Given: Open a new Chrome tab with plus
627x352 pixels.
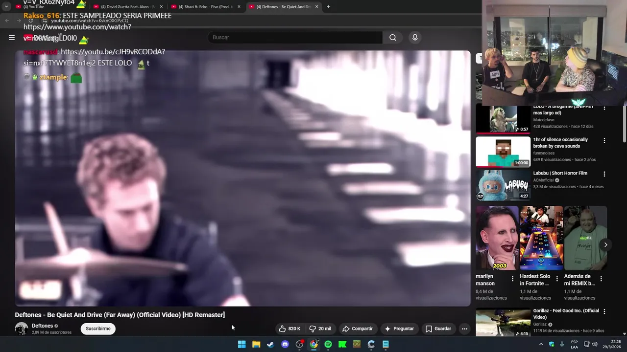Looking at the screenshot, I should tap(328, 7).
